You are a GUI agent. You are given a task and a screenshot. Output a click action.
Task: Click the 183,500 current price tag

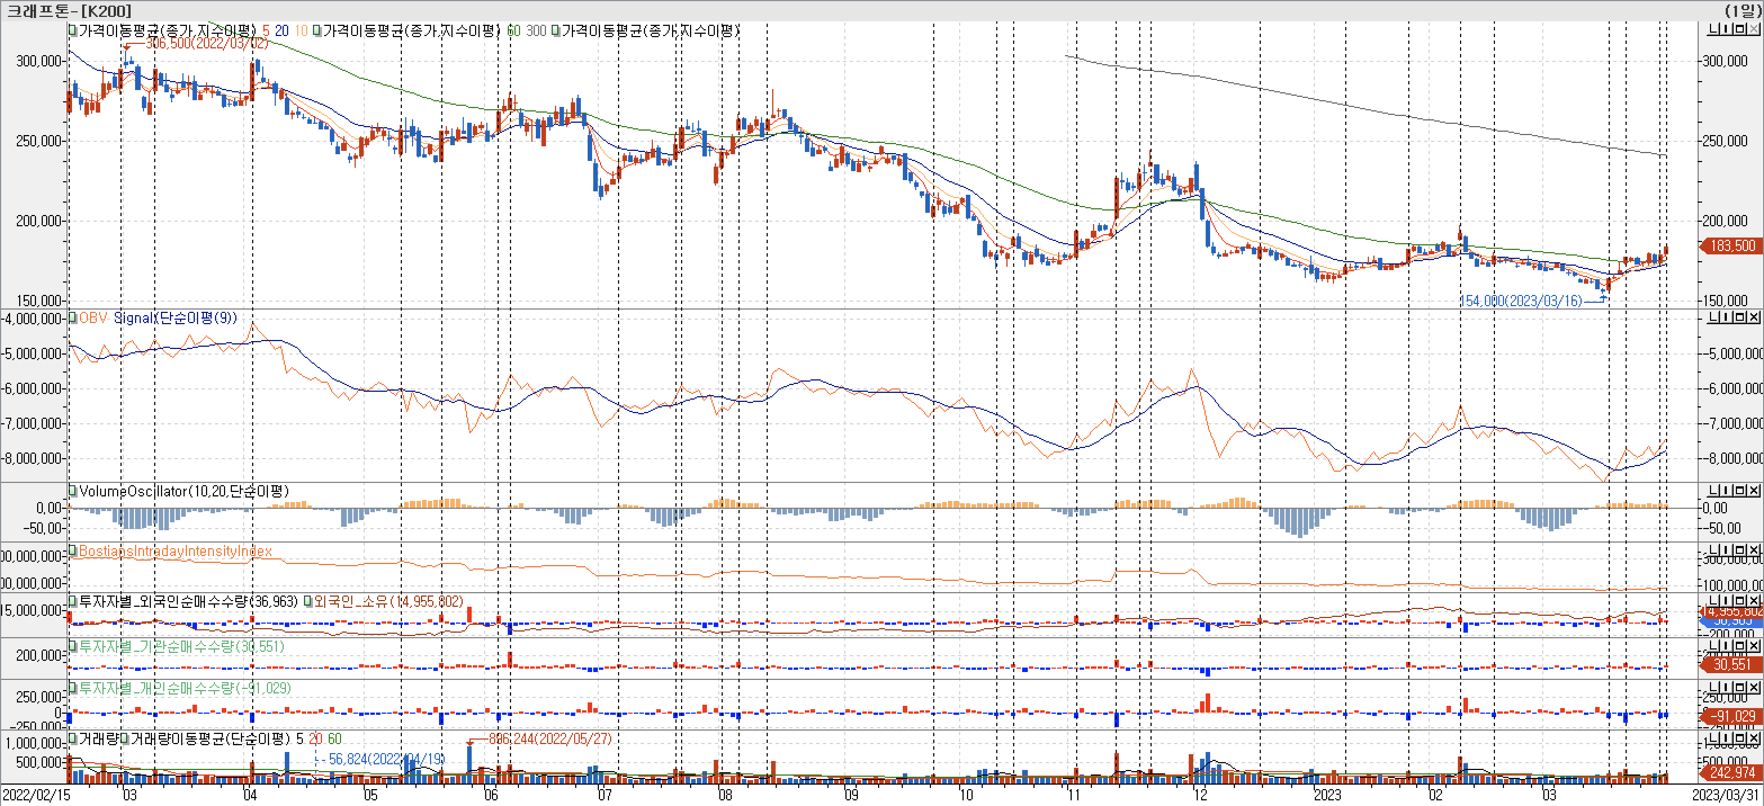click(x=1732, y=246)
